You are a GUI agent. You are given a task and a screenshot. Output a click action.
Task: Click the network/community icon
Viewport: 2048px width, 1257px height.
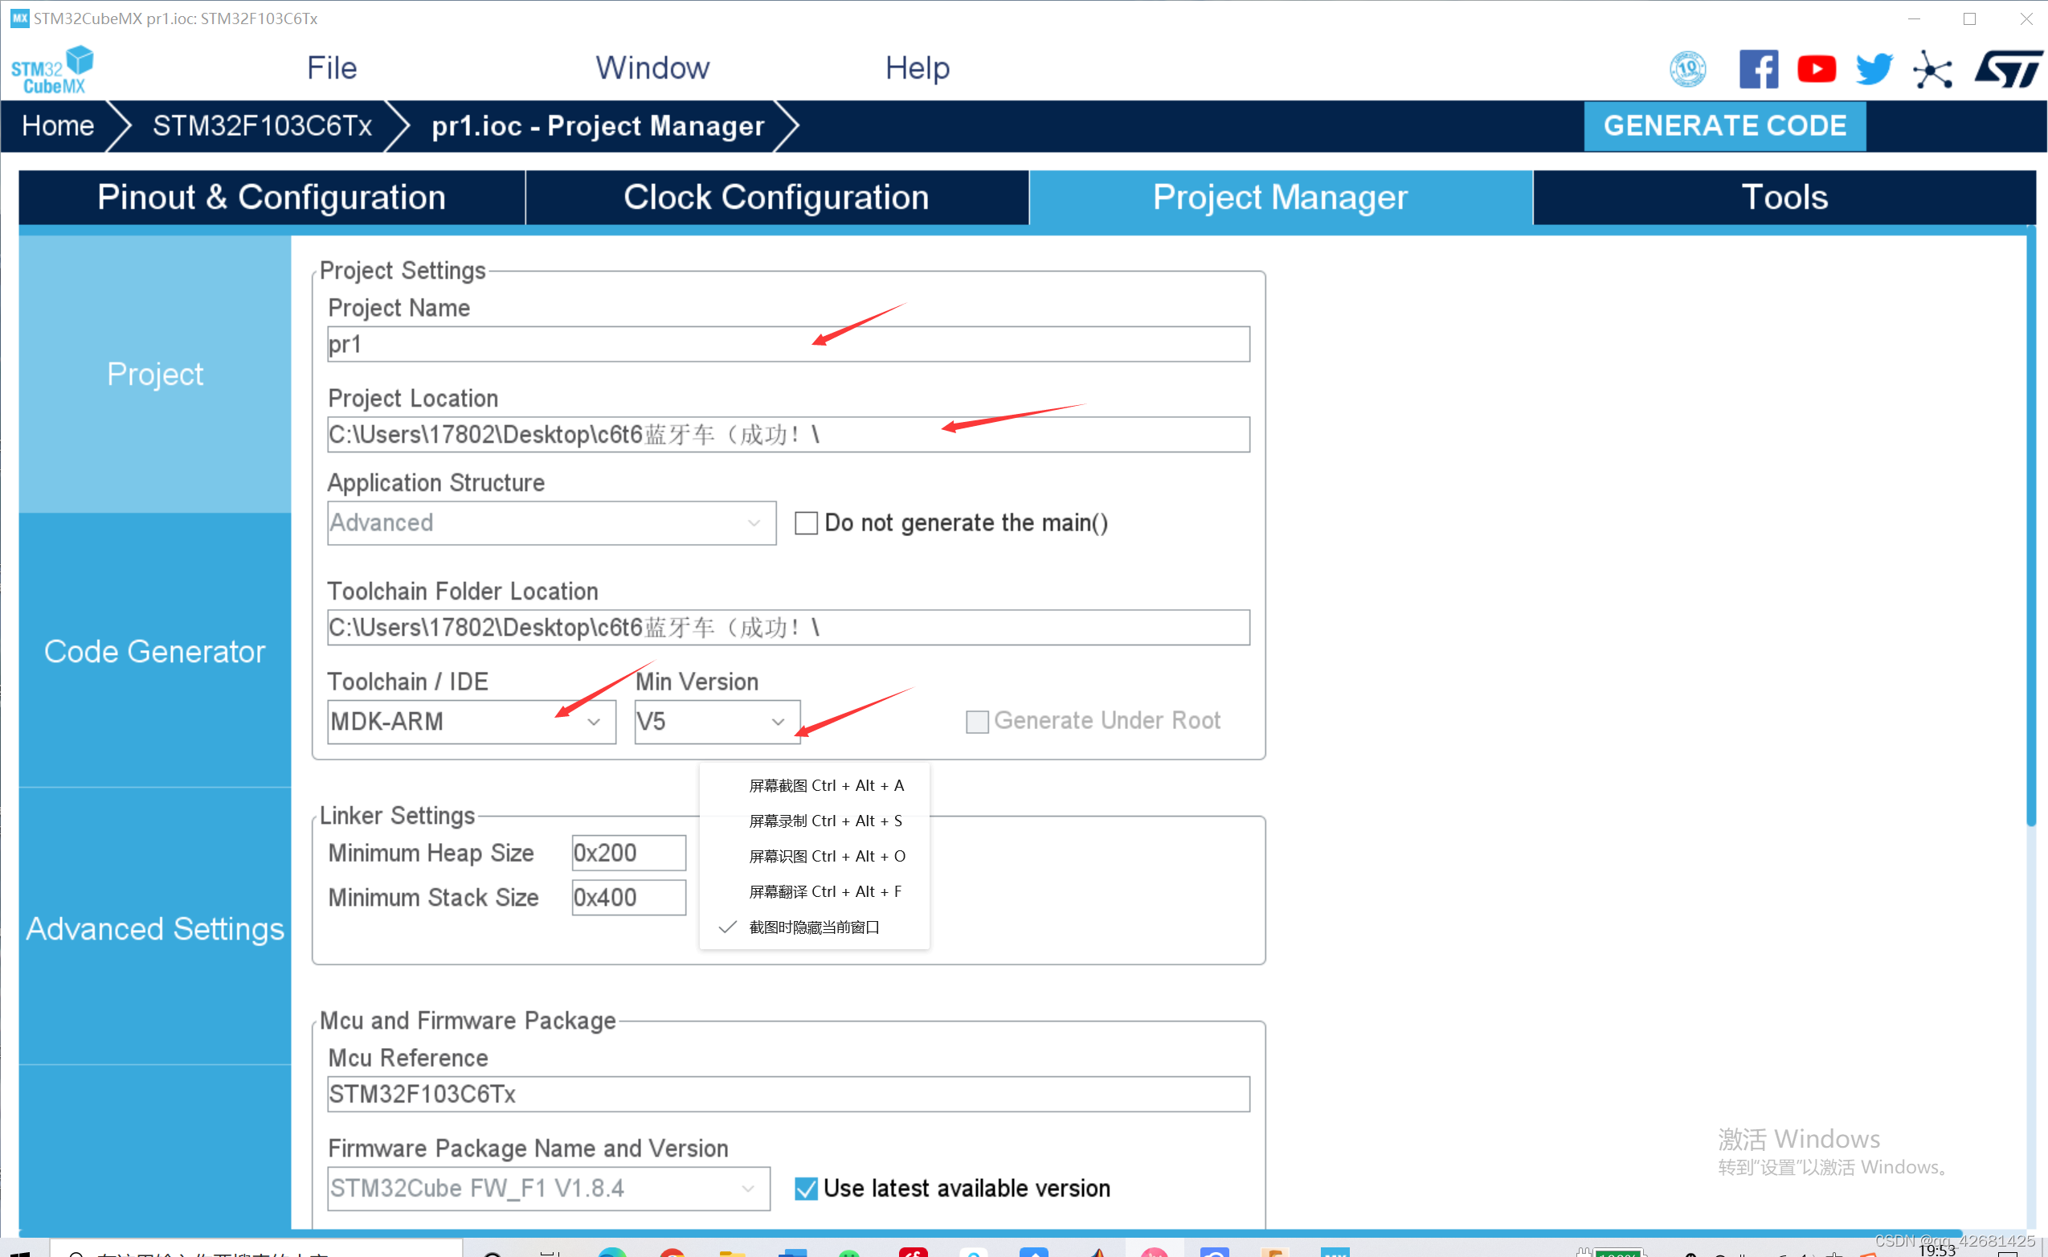pos(1931,69)
